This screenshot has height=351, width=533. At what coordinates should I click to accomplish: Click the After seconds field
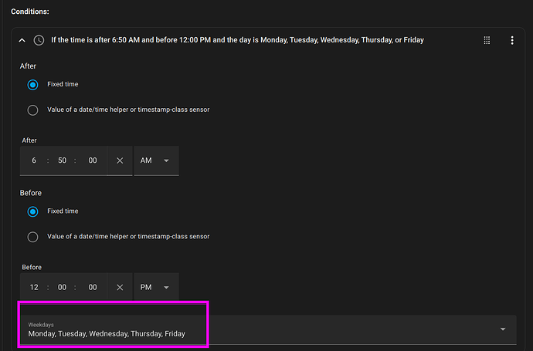[92, 160]
